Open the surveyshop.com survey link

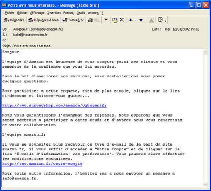tap(54, 106)
